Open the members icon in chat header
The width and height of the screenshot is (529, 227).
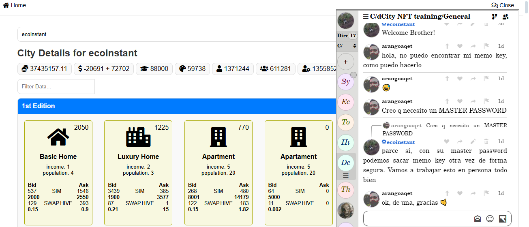click(505, 17)
